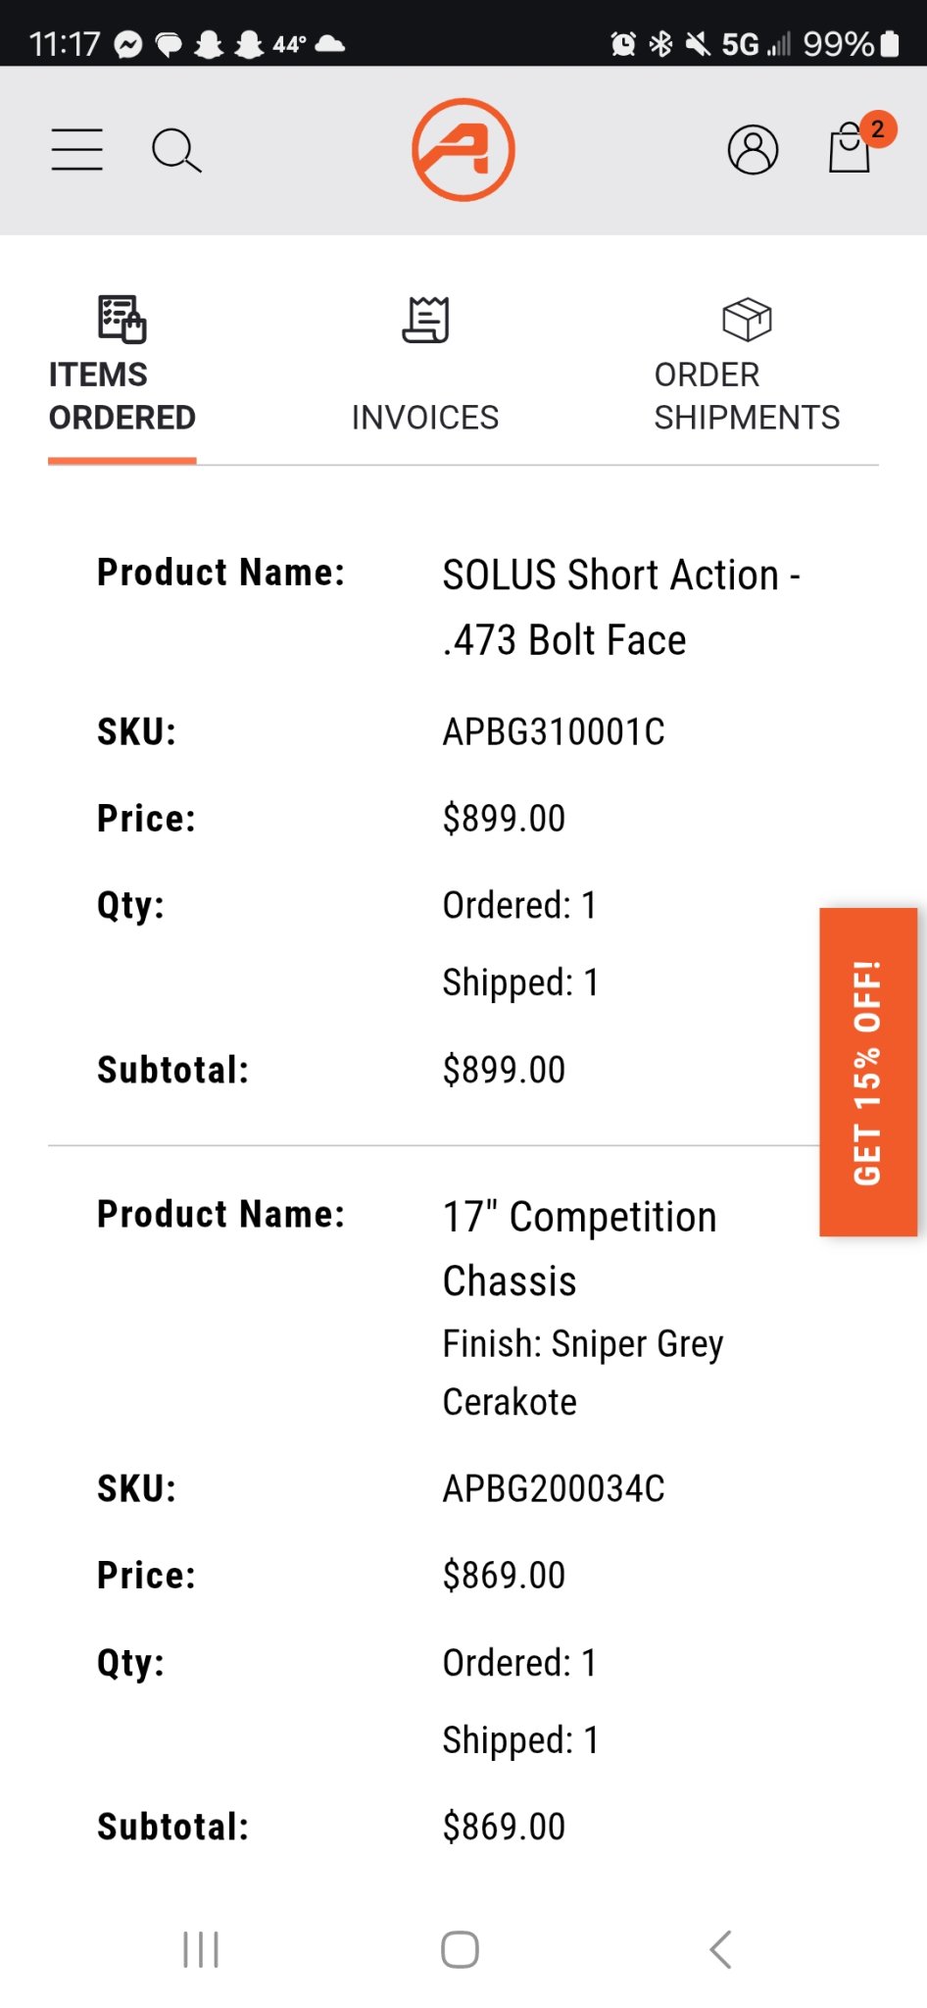Open the hamburger navigation menu
Screen dimensions: 927x2008
coord(77,150)
